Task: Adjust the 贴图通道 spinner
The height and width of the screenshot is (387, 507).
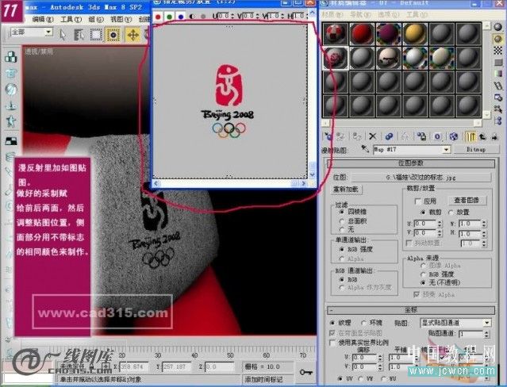Action: 486,334
